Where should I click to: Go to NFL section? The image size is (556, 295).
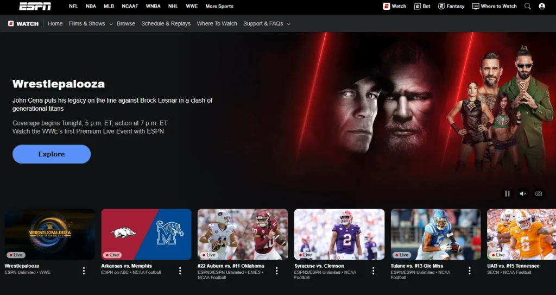tap(73, 6)
